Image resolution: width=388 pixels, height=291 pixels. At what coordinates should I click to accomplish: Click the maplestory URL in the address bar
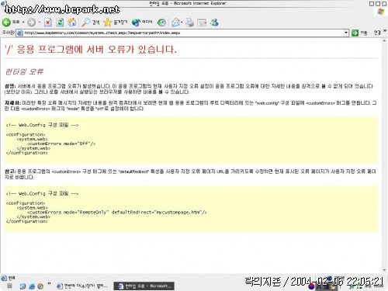tap(102, 33)
